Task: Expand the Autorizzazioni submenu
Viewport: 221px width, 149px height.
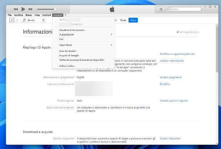Action: pyautogui.click(x=84, y=34)
